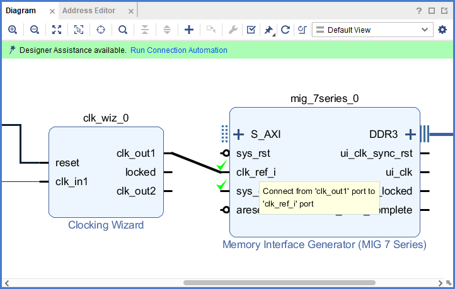Switch to the Address Editor tab

(x=89, y=11)
